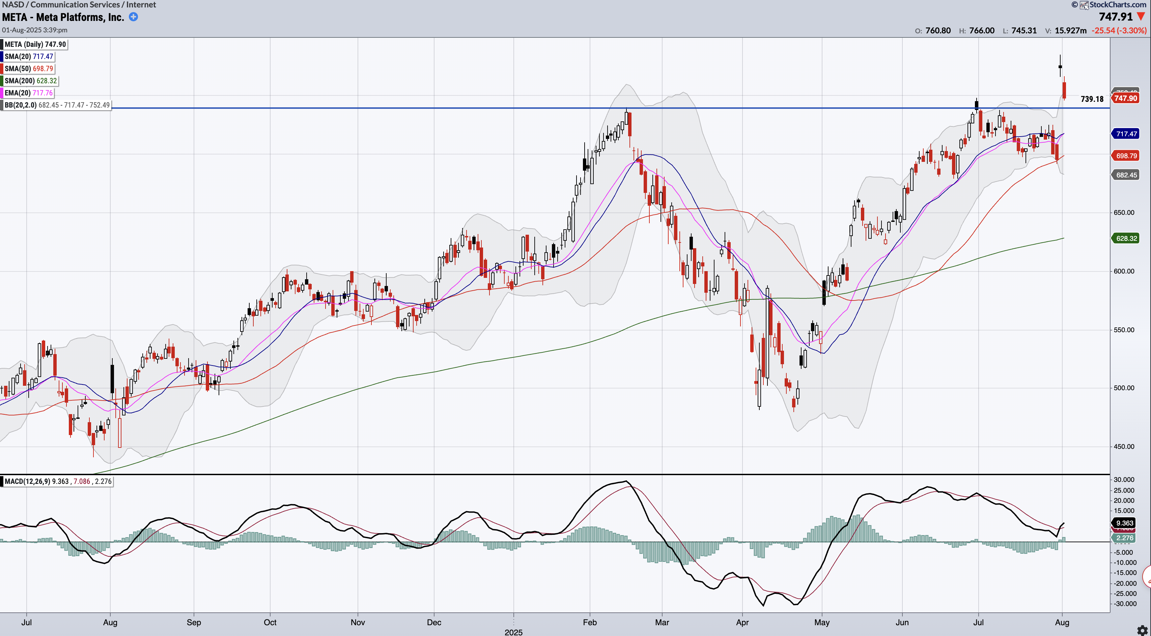Click the Dec label on time axis
1151x636 pixels.
[434, 622]
